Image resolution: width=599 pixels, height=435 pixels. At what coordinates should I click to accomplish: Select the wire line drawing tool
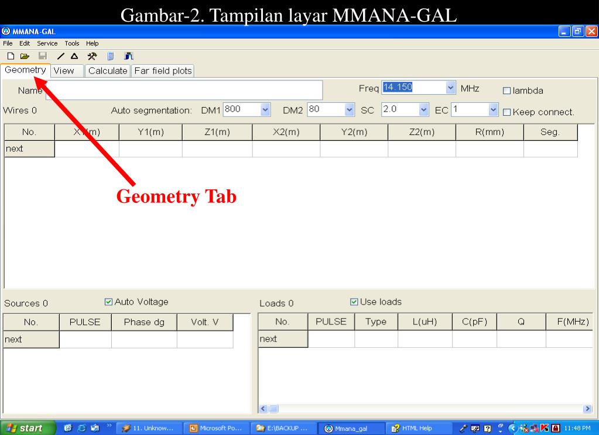click(61, 56)
